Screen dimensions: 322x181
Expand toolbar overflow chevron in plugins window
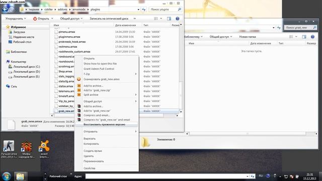pos(134,19)
